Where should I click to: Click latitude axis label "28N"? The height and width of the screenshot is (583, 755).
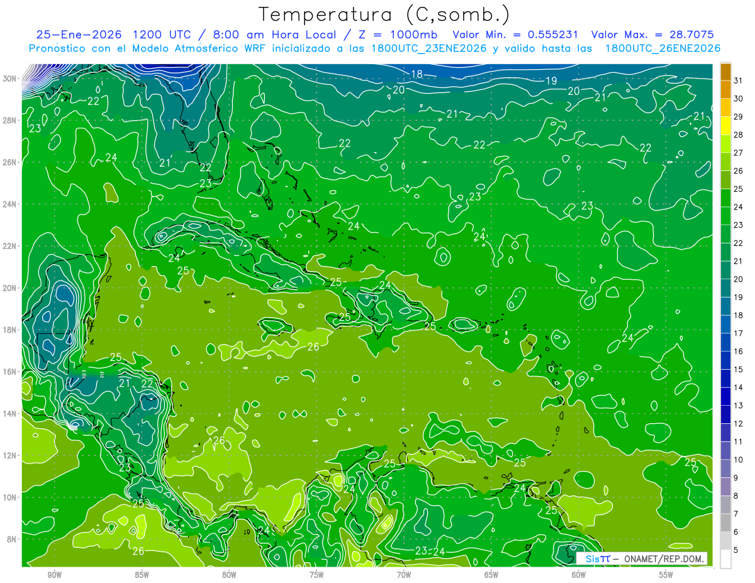10,120
